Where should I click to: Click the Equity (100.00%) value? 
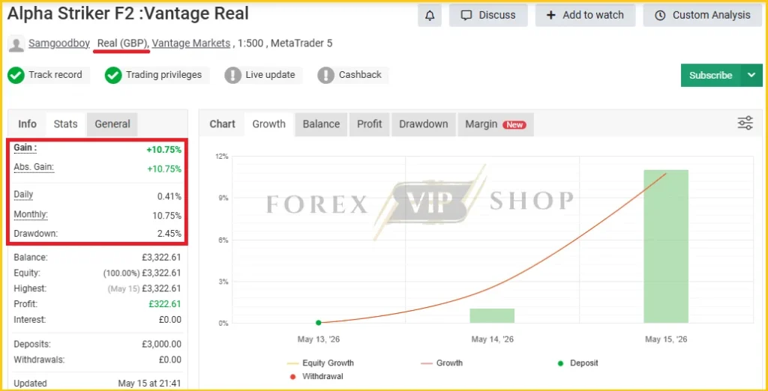point(142,273)
